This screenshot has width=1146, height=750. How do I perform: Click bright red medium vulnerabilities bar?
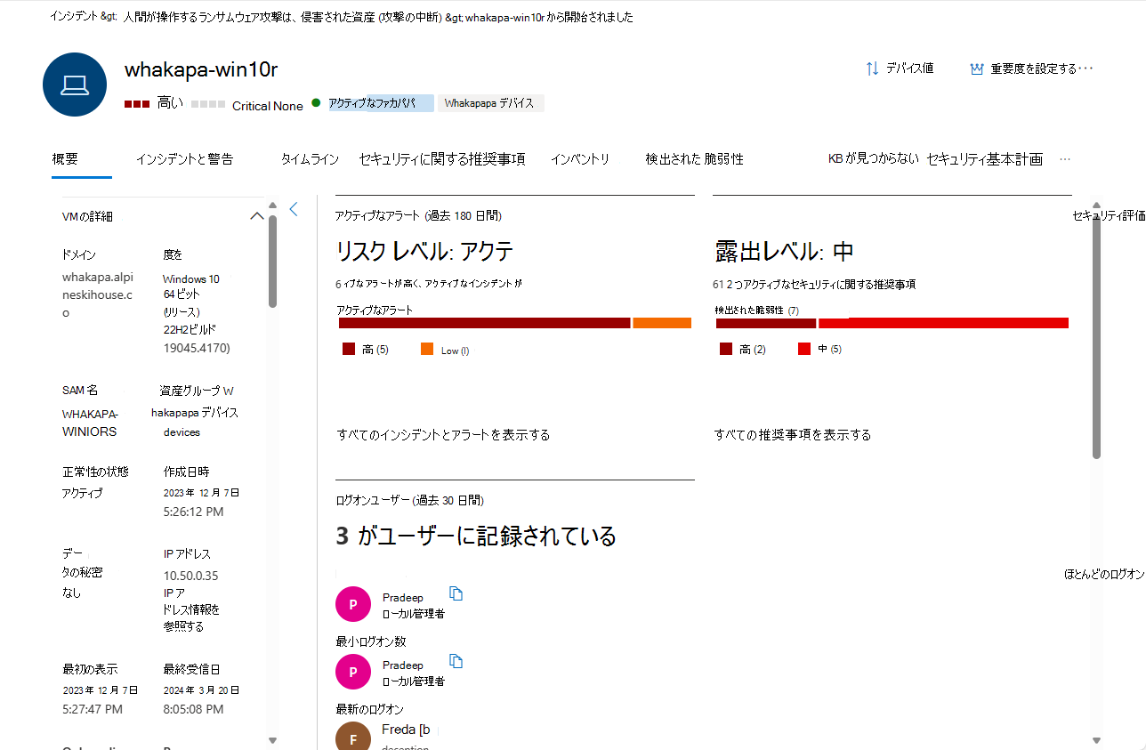943,323
